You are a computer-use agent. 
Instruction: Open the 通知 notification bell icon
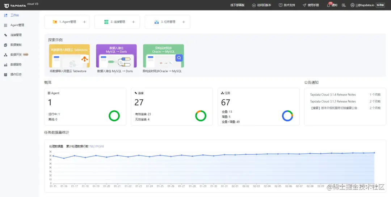[328, 5]
